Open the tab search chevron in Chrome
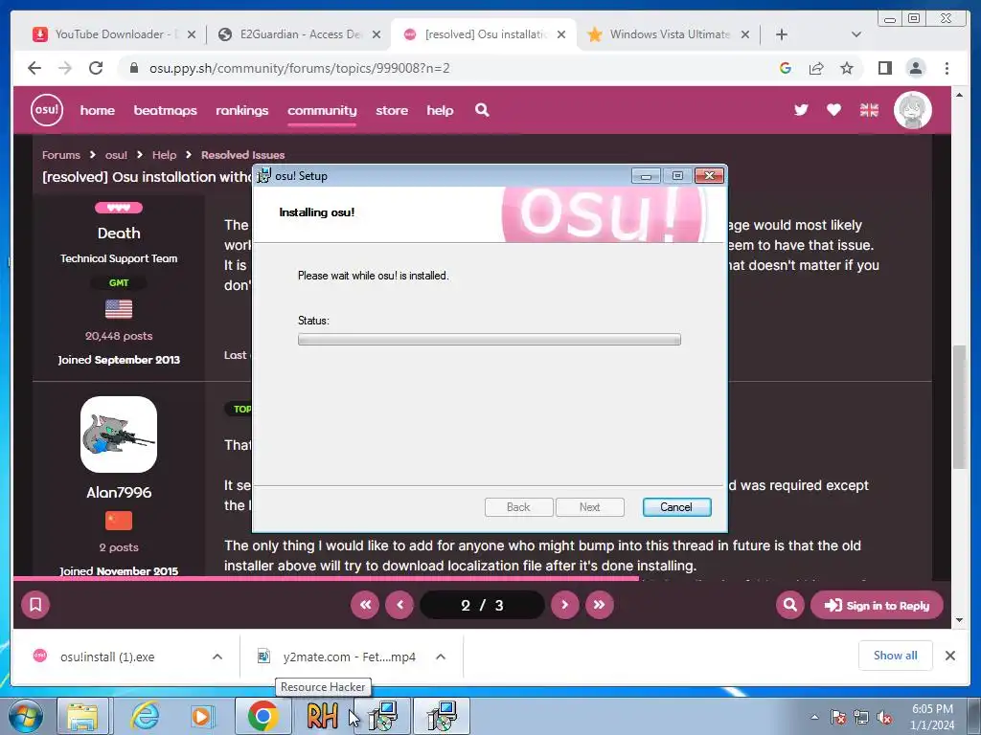 [x=856, y=34]
